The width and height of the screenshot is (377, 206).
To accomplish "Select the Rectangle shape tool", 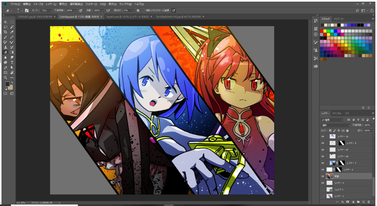I will [x=6, y=73].
